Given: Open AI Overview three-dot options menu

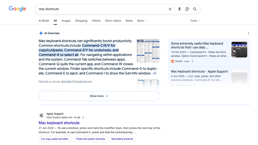Looking at the screenshot, I should pyautogui.click(x=249, y=33).
